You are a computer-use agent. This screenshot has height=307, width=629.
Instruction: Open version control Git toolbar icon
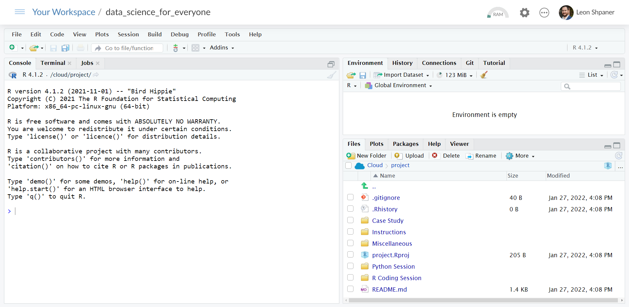coord(176,48)
